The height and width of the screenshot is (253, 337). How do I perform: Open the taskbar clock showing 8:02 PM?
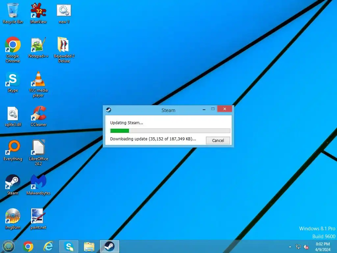point(323,247)
